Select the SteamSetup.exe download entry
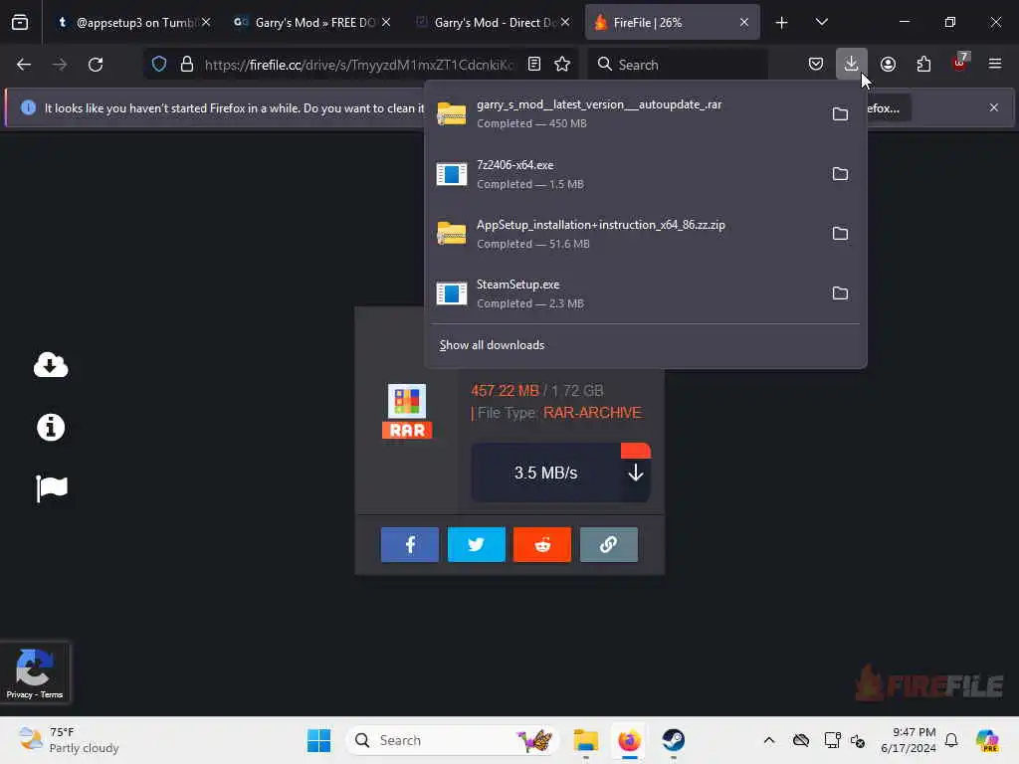The width and height of the screenshot is (1019, 764). [624, 293]
